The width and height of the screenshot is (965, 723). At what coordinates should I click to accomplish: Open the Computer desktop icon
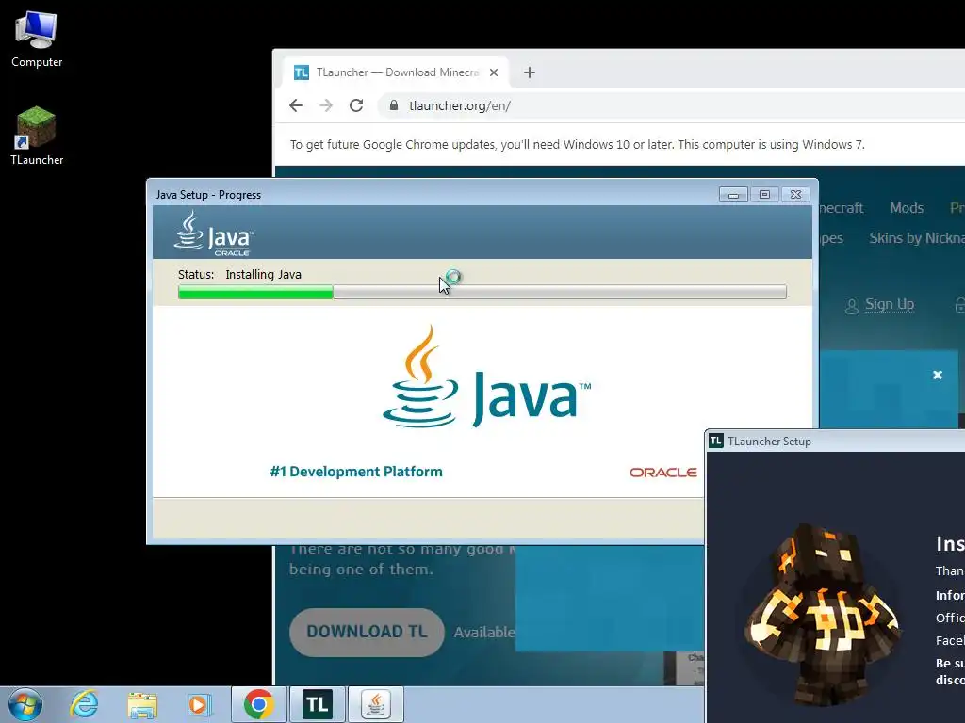[37, 39]
